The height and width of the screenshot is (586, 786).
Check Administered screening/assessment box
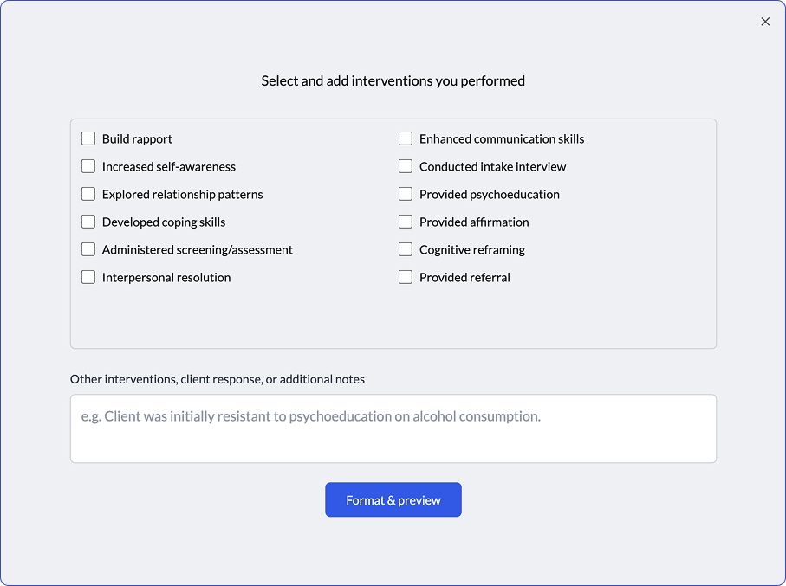coord(88,249)
